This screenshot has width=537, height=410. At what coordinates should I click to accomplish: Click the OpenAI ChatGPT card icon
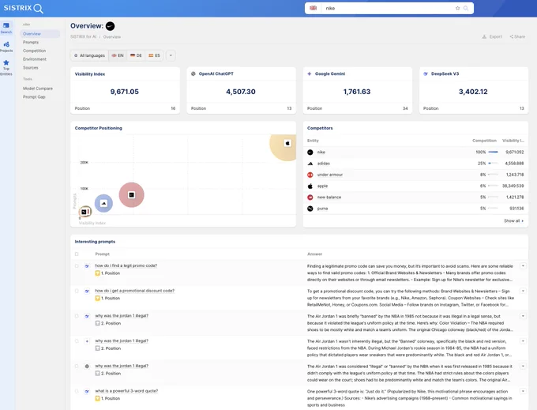193,73
